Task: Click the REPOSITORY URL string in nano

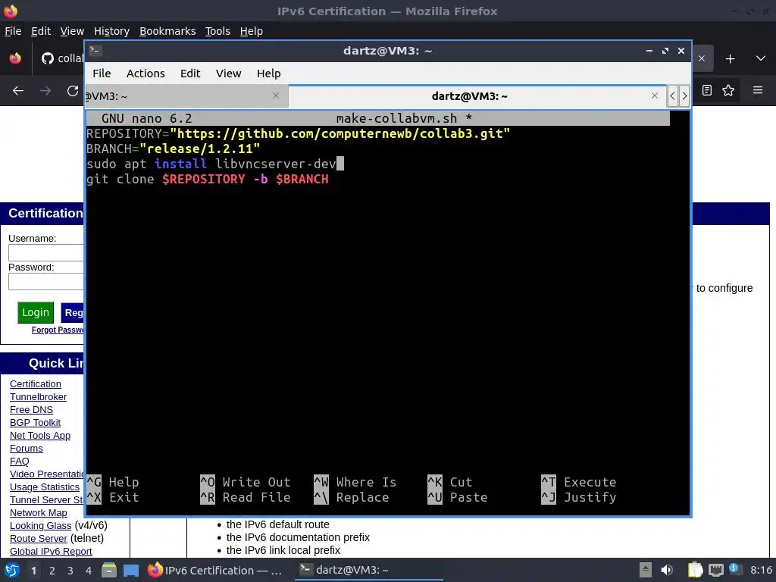Action: click(339, 133)
